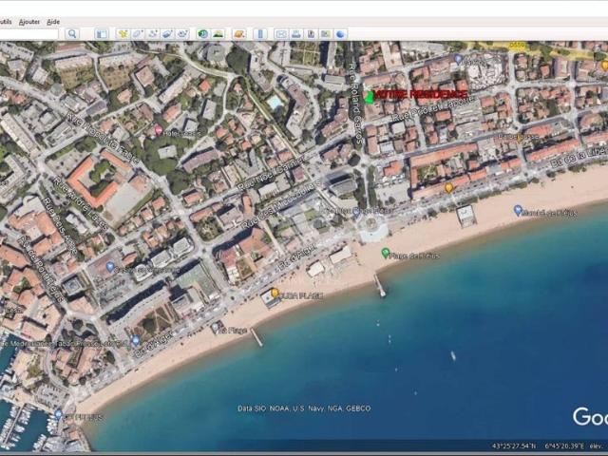Select the Add Path tool
The image size is (608, 456).
153,34
